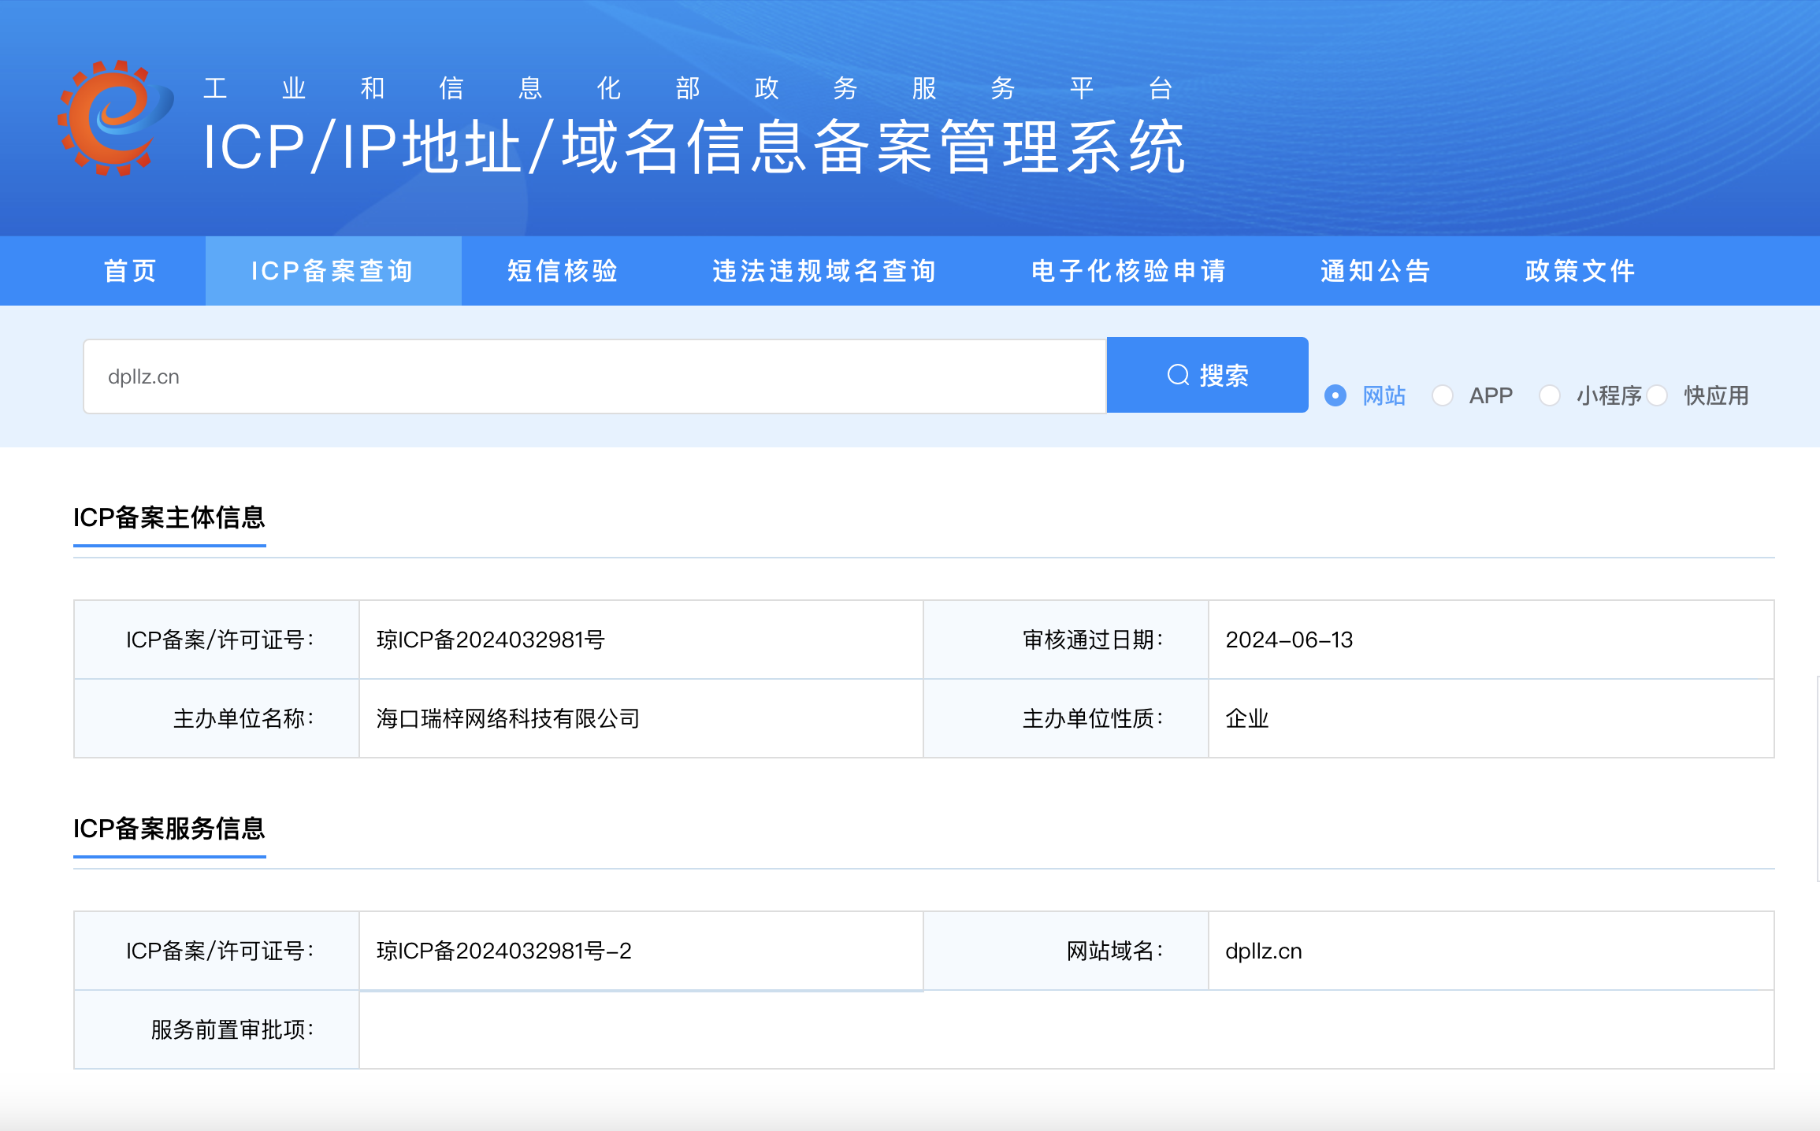
Task: Switch to ICP备案查询 tab
Action: (x=332, y=271)
